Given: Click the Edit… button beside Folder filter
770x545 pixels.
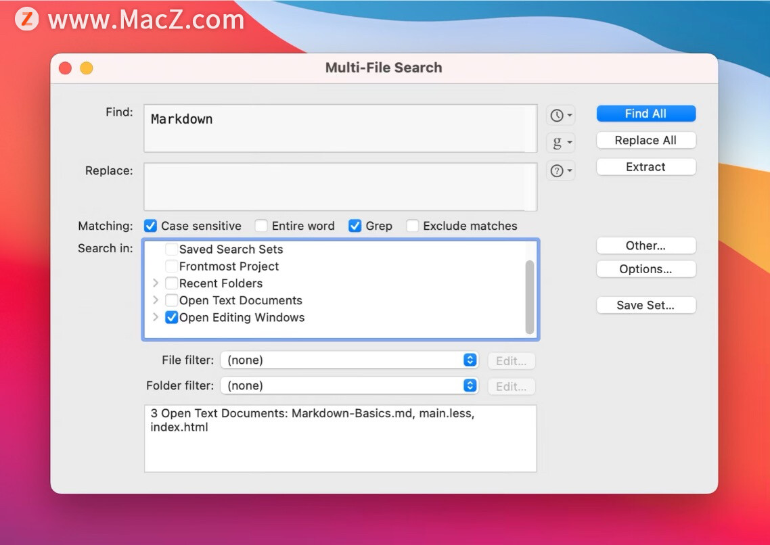Looking at the screenshot, I should pos(512,387).
